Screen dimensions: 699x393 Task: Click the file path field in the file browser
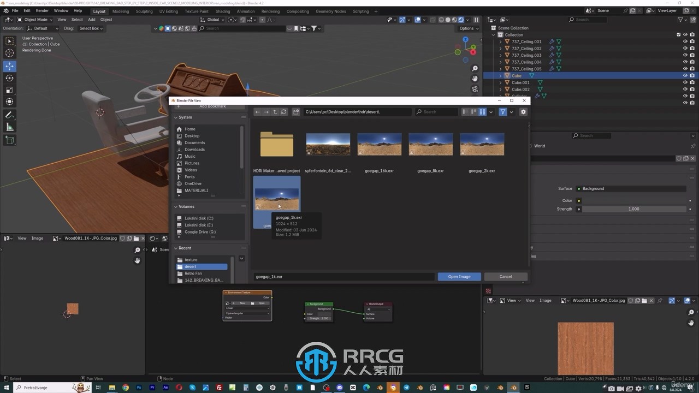(357, 112)
